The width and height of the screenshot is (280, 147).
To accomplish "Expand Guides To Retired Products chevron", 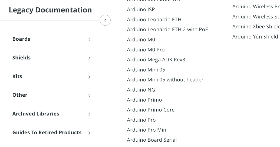I will [89, 133].
